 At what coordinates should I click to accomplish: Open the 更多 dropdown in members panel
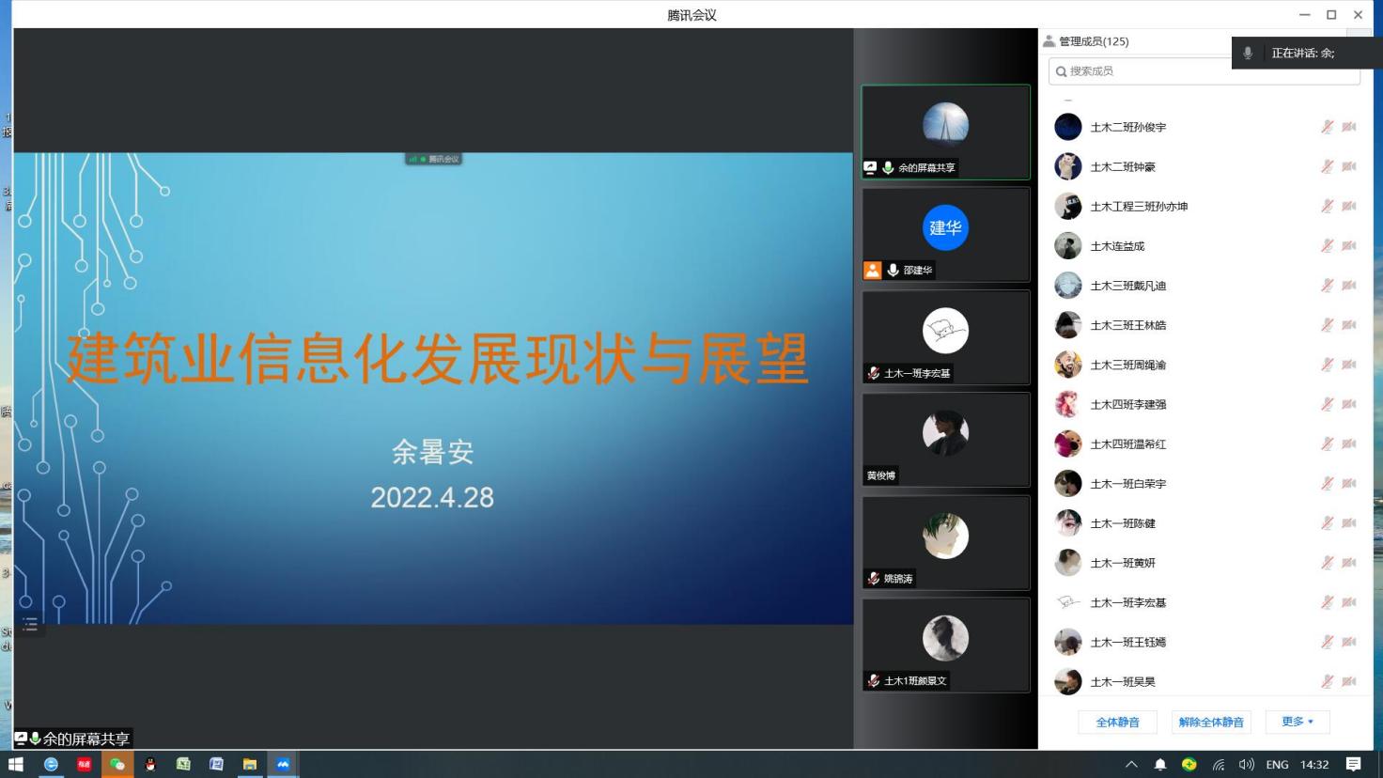1298,722
